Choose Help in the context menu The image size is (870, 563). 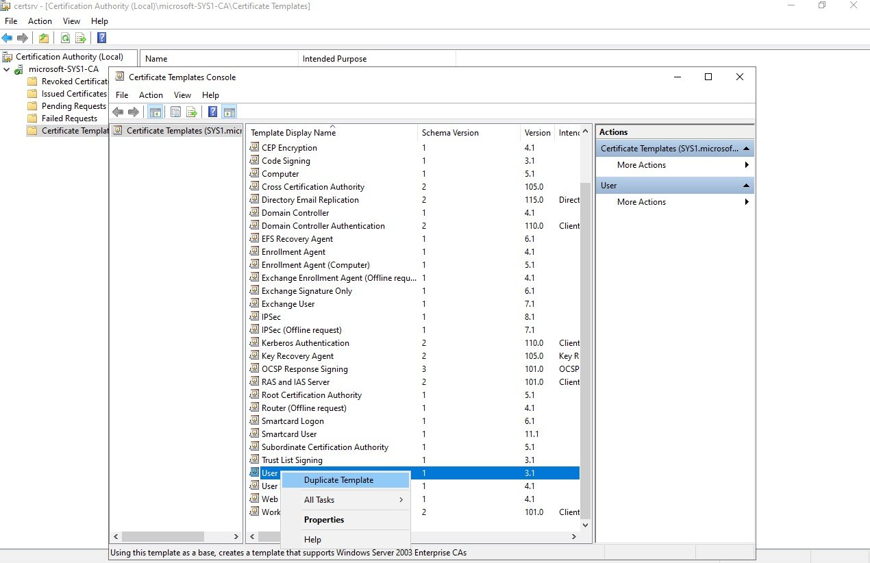(x=345, y=540)
